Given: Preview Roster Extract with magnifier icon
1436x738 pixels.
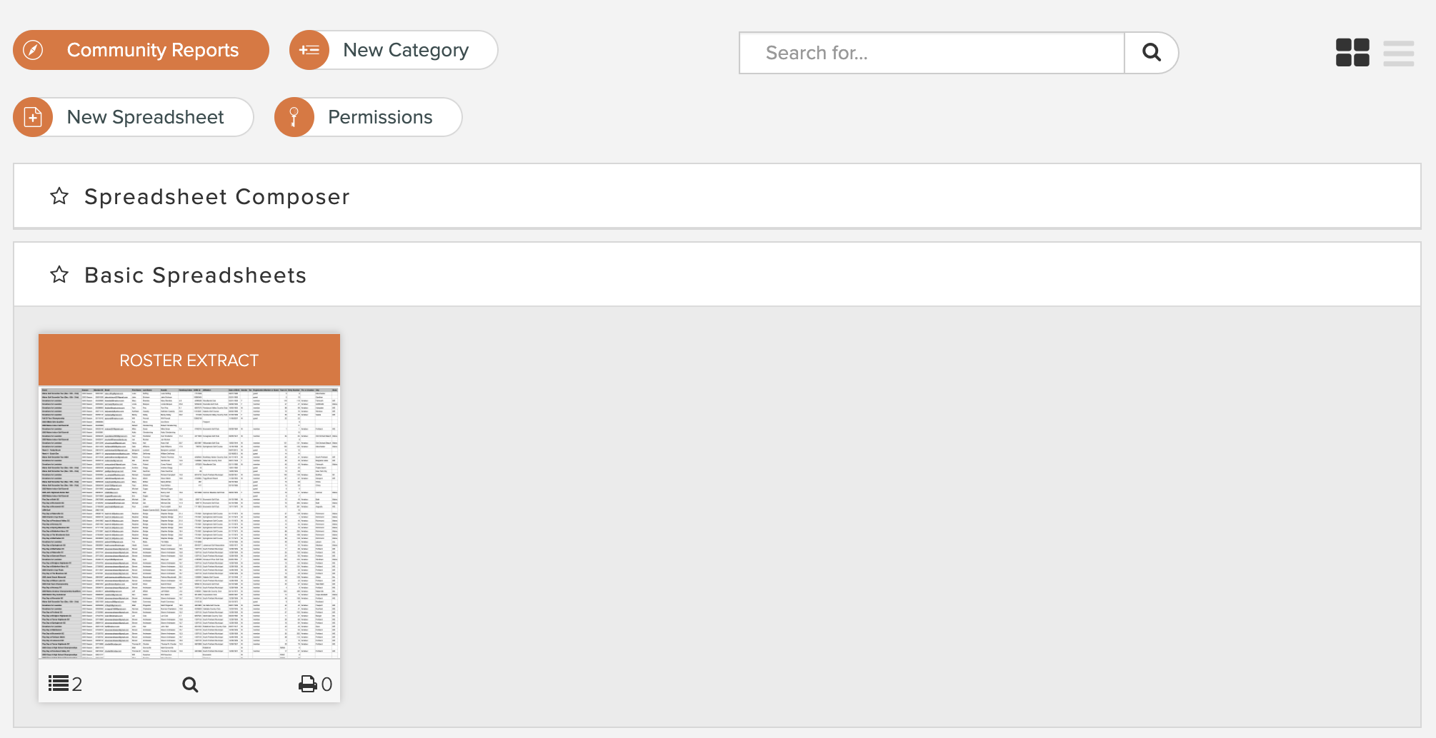Looking at the screenshot, I should tap(190, 684).
